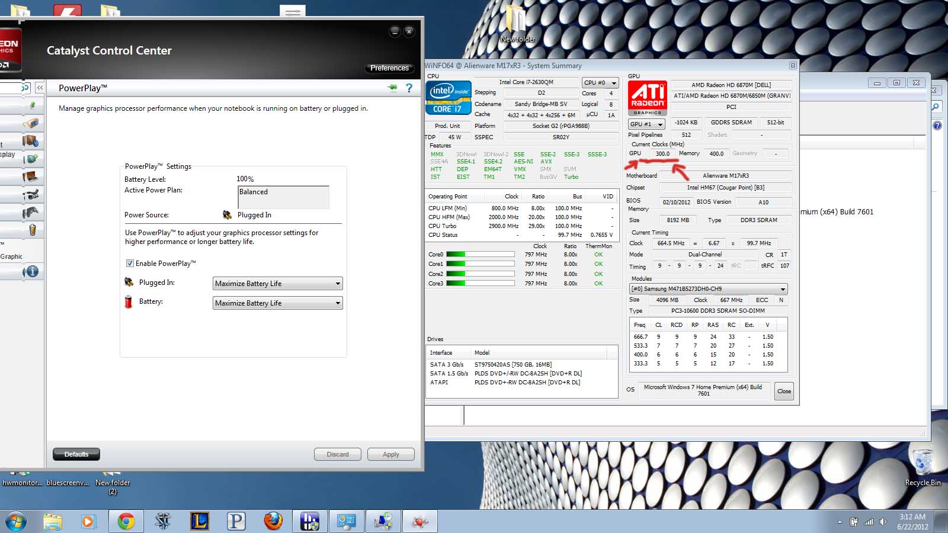This screenshot has width=948, height=533.
Task: Disable the Enable PowerPlay checkbox
Action: coord(130,264)
